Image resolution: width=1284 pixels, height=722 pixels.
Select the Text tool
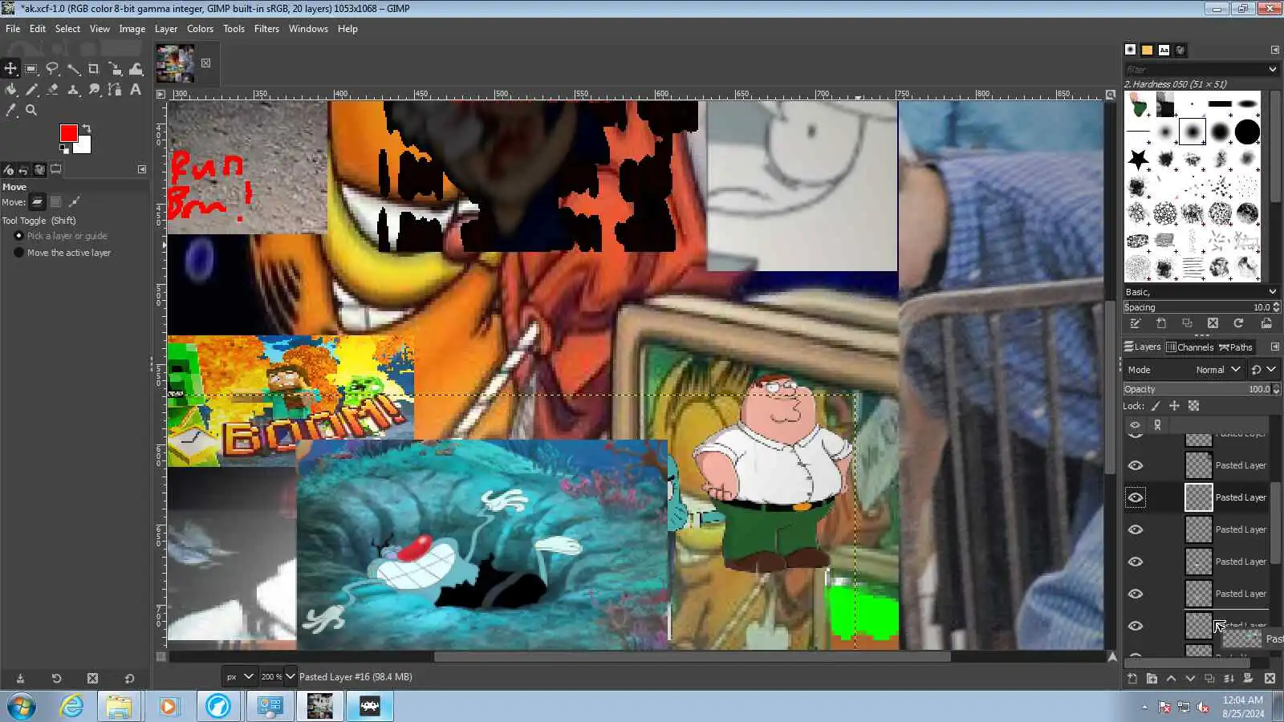tap(136, 90)
